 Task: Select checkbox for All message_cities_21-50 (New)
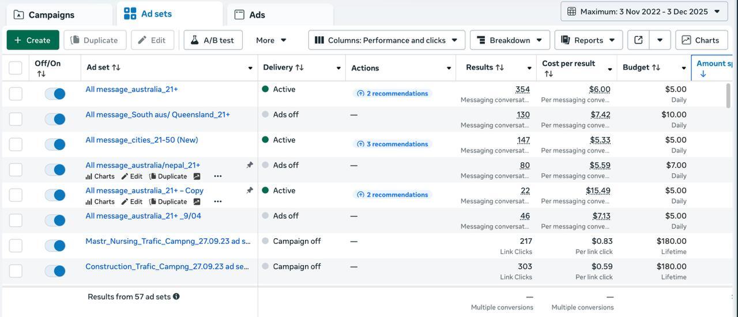pos(16,144)
